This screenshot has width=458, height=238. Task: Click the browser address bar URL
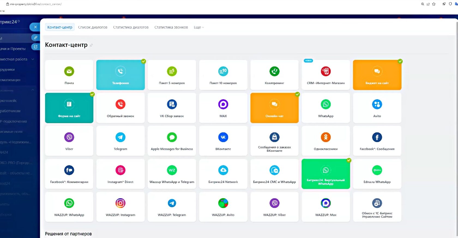[36, 4]
